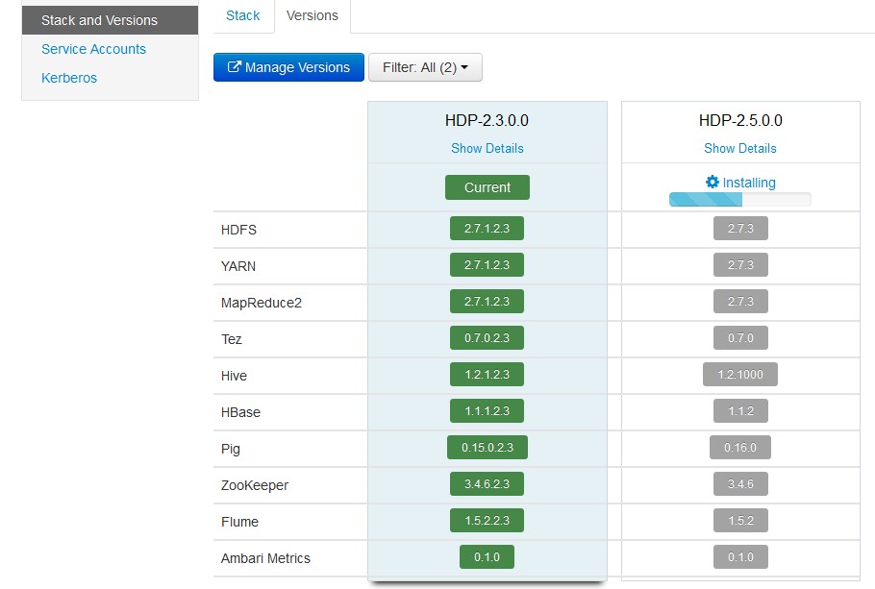The height and width of the screenshot is (589, 875).
Task: Click the green Current button
Action: coord(487,187)
